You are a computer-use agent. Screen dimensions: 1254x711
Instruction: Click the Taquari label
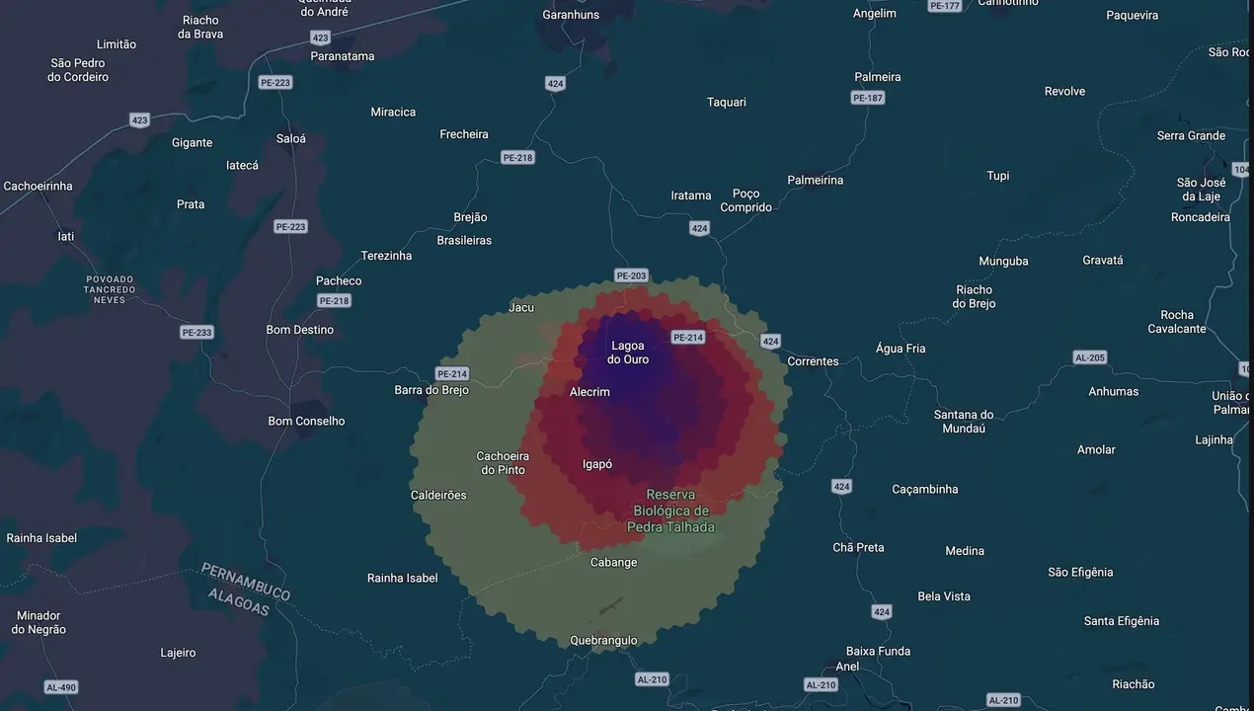727,103
